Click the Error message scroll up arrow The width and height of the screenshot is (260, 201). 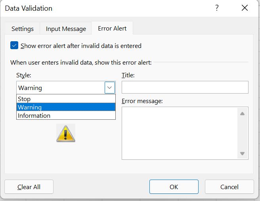pyautogui.click(x=242, y=114)
